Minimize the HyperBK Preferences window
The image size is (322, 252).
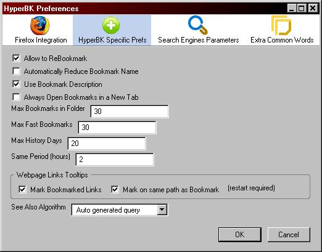click(292, 9)
